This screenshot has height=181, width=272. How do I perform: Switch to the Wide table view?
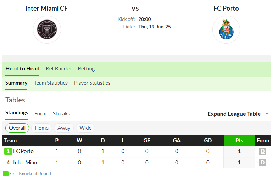point(85,128)
